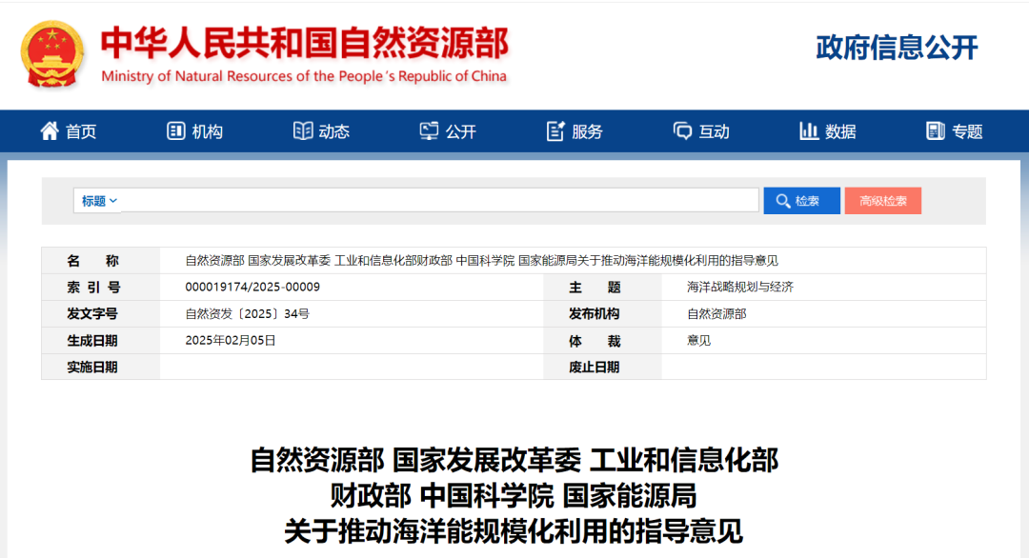Viewport: 1029px width, 558px height.
Task: Click inside the search input box
Action: click(429, 200)
